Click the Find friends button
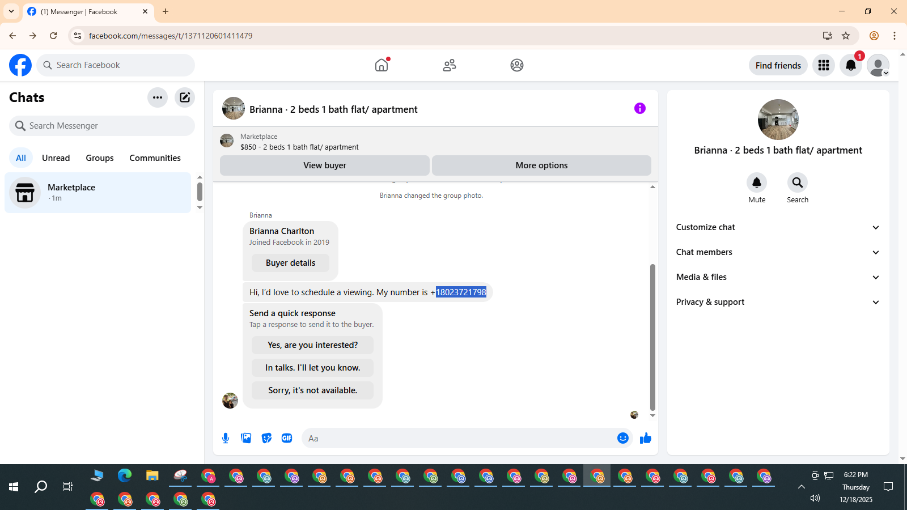The height and width of the screenshot is (510, 907). (778, 65)
